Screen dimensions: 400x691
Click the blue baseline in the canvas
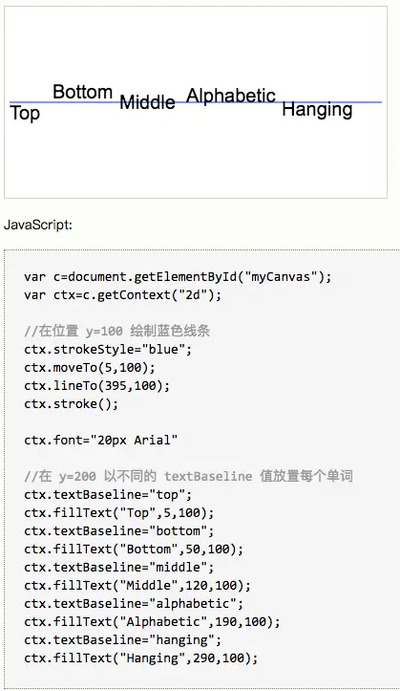click(x=196, y=102)
